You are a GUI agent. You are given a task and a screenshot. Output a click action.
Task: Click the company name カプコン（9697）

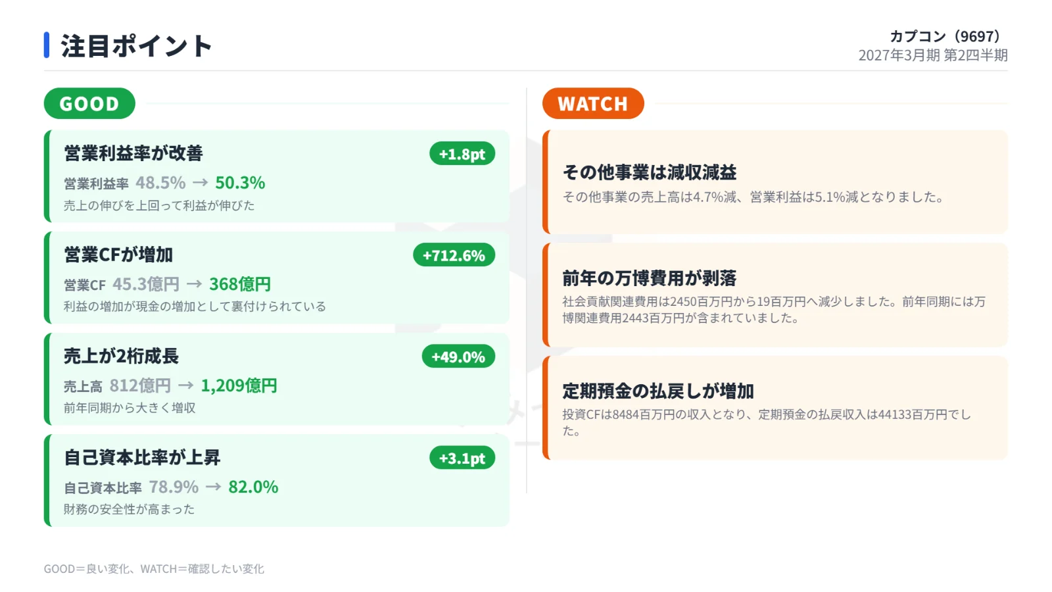(944, 36)
